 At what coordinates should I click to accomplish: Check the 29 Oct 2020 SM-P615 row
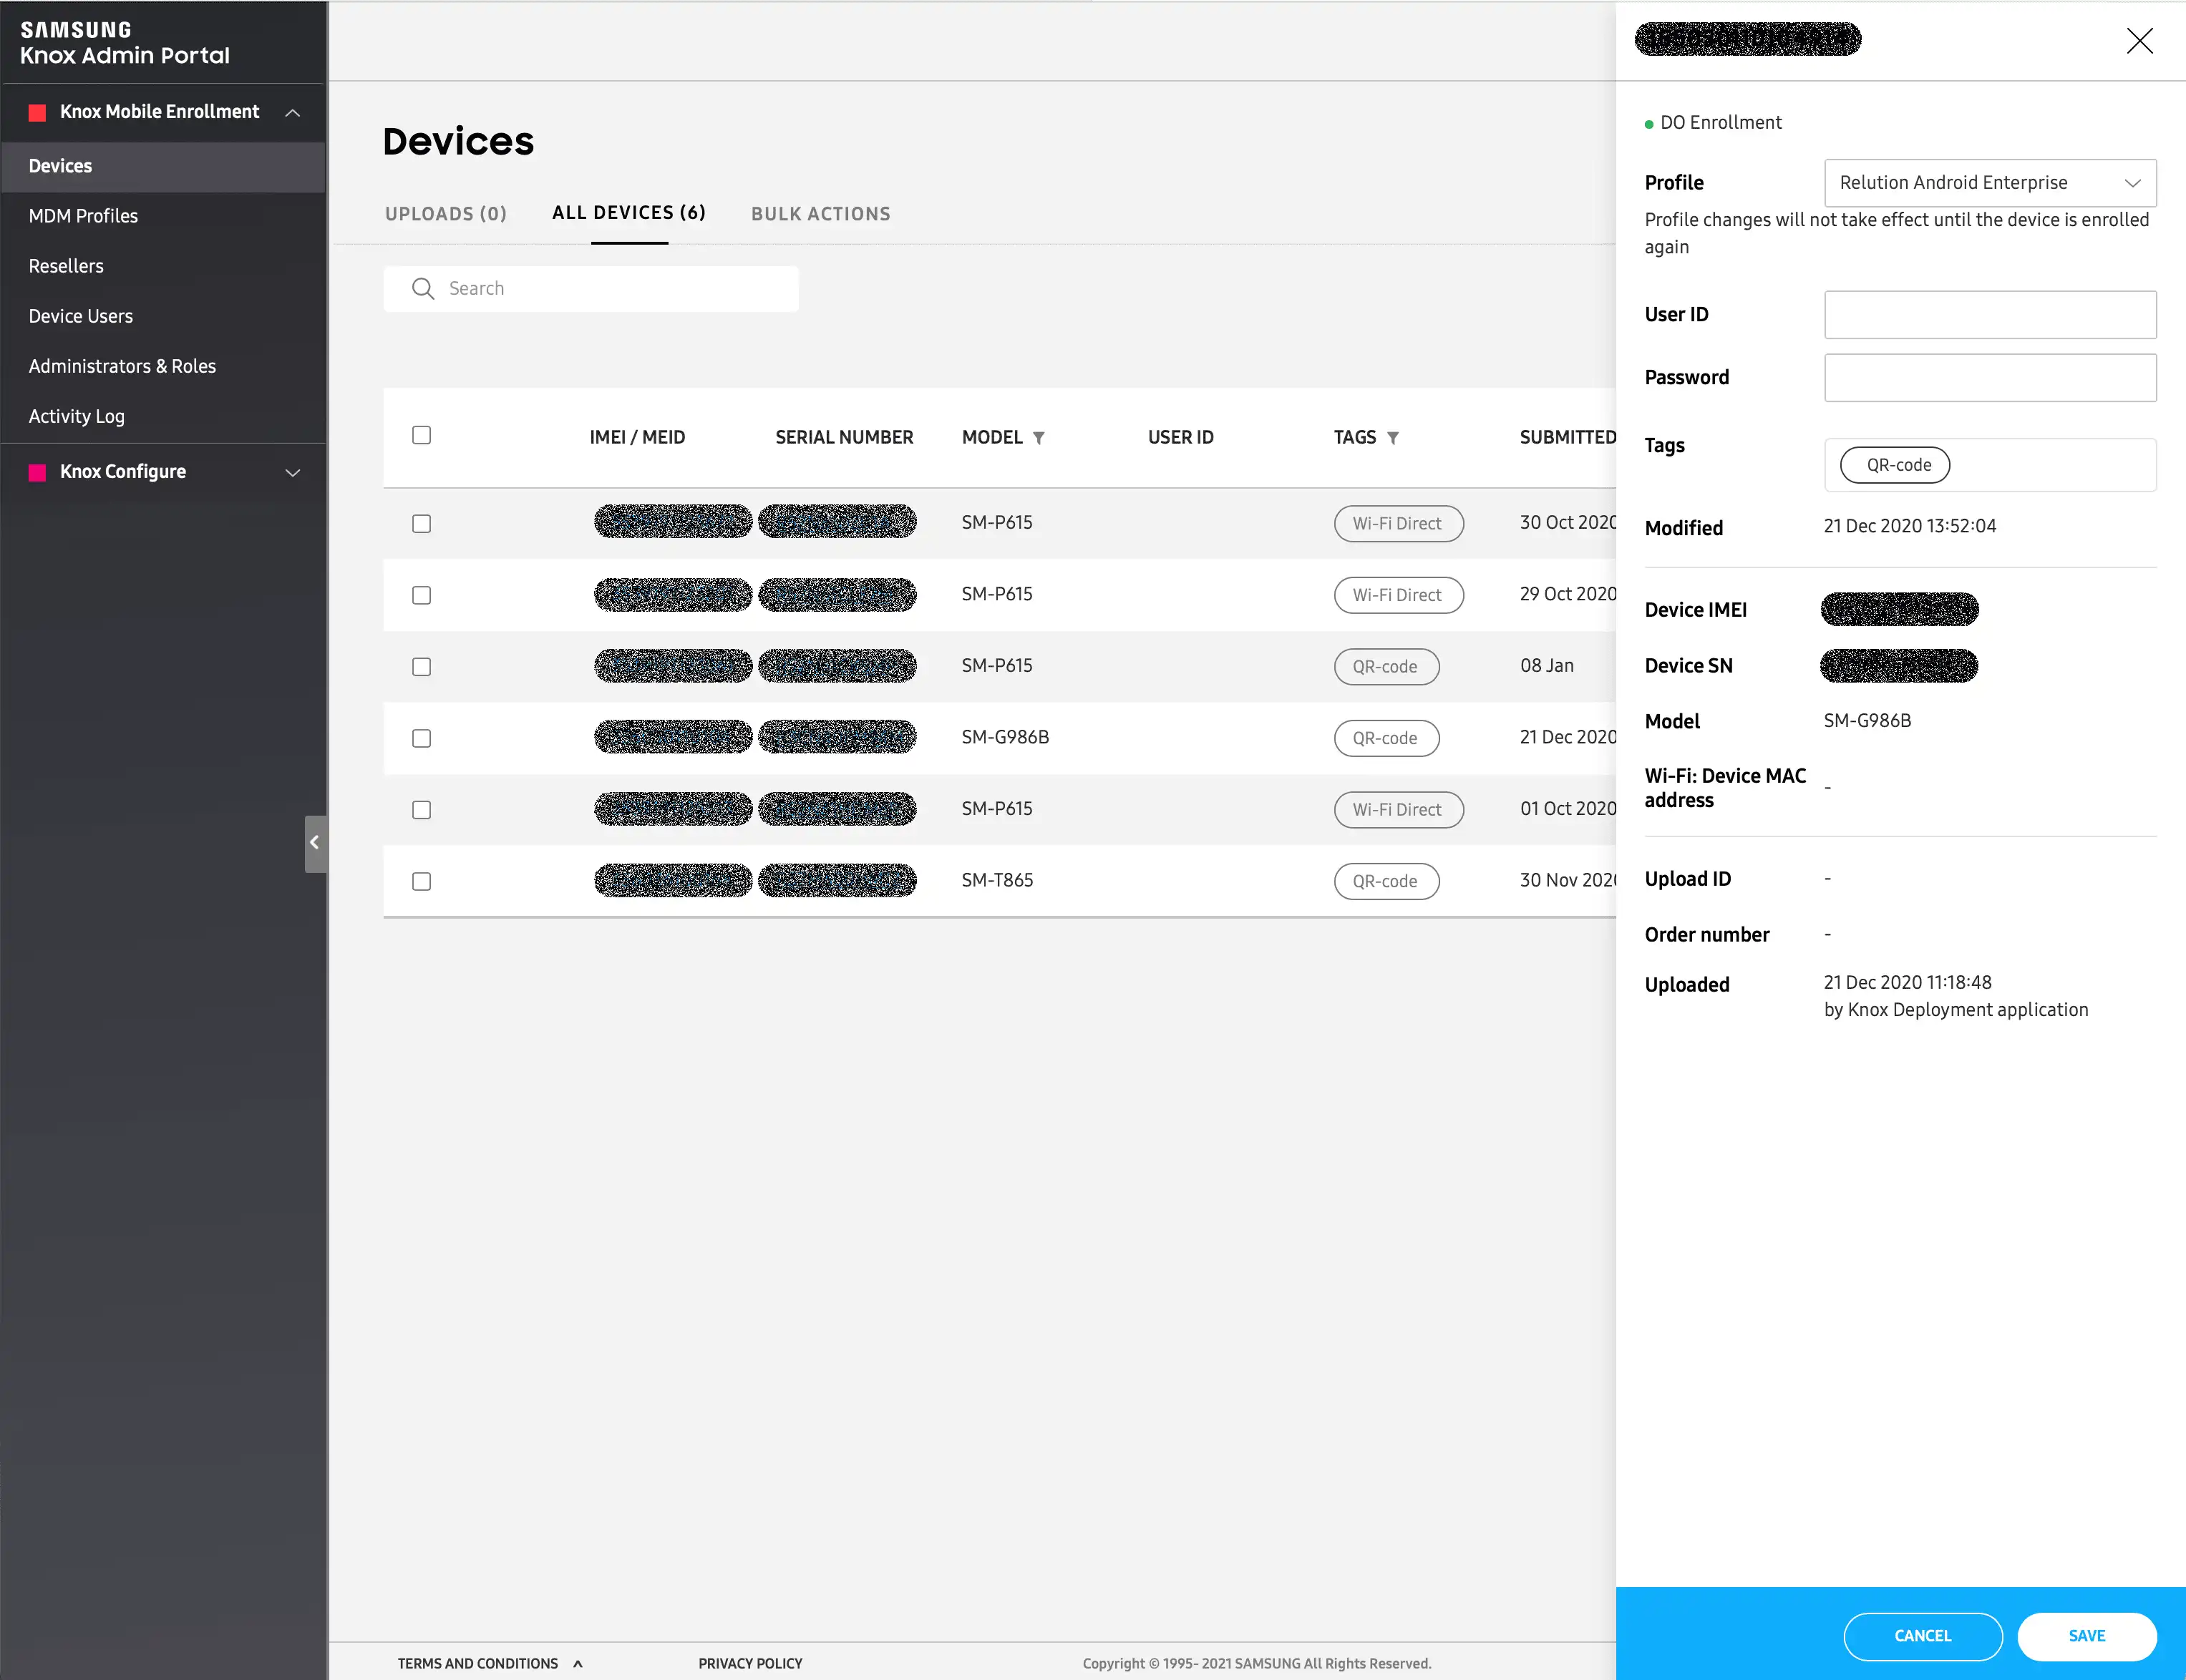pos(421,595)
